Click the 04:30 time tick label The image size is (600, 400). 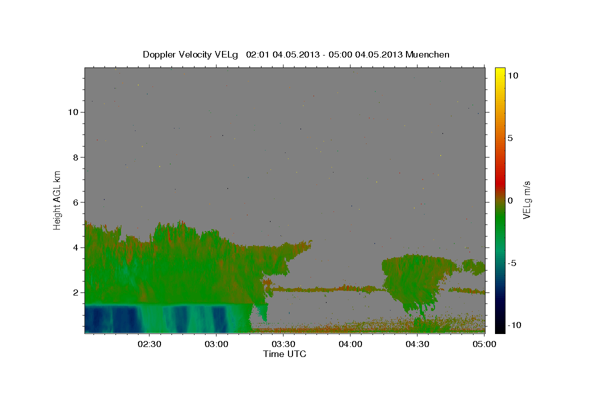(417, 344)
